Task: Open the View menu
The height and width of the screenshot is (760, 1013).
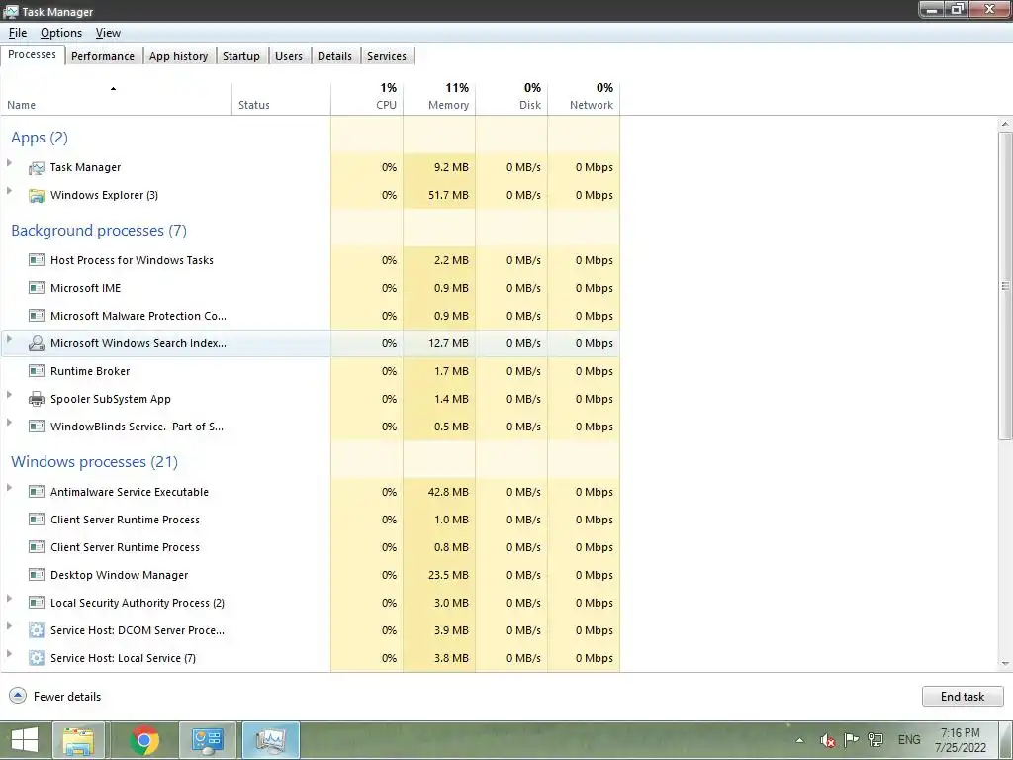Action: click(108, 33)
